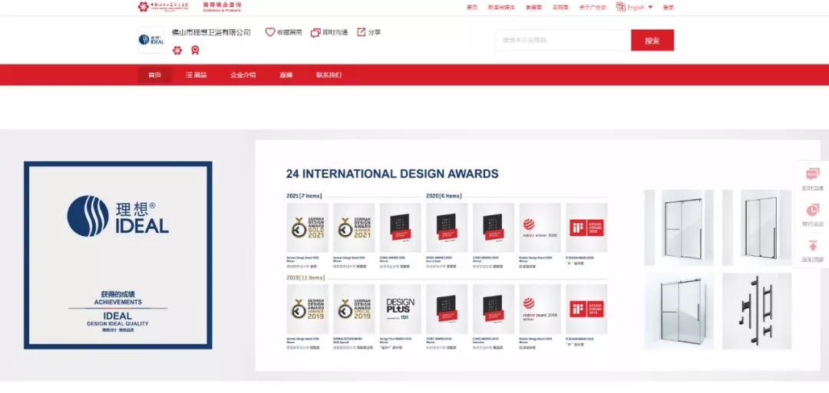The width and height of the screenshot is (829, 393).
Task: Click the German Design Award Gold 2021 thumbnail
Action: point(307,228)
